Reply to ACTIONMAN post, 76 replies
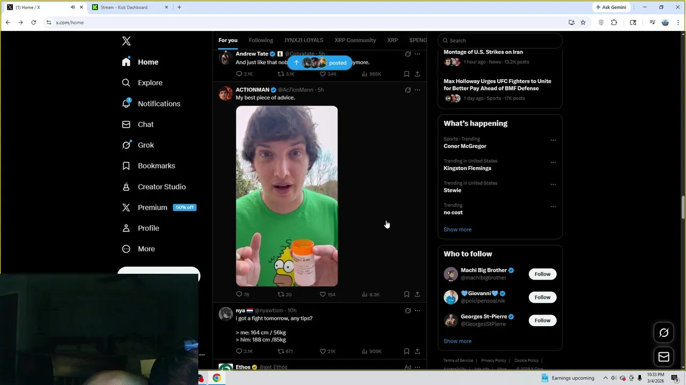The height and width of the screenshot is (385, 686). click(242, 294)
